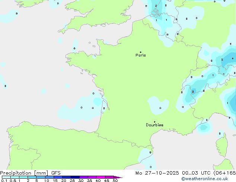This screenshot has height=182, width=236.
Task: Pick the legend swatch between 30 and 35
Action: [x=84, y=177]
